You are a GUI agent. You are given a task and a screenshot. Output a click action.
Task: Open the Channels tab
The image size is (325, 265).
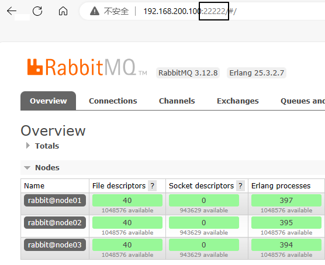[177, 101]
